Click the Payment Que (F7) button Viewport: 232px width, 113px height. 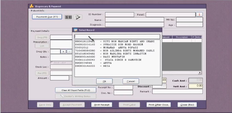pos(47,17)
